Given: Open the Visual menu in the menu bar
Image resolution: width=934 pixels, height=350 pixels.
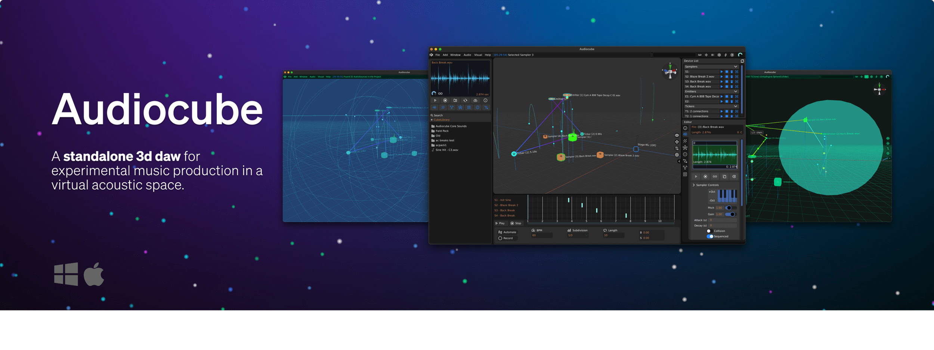Looking at the screenshot, I should click(x=478, y=55).
